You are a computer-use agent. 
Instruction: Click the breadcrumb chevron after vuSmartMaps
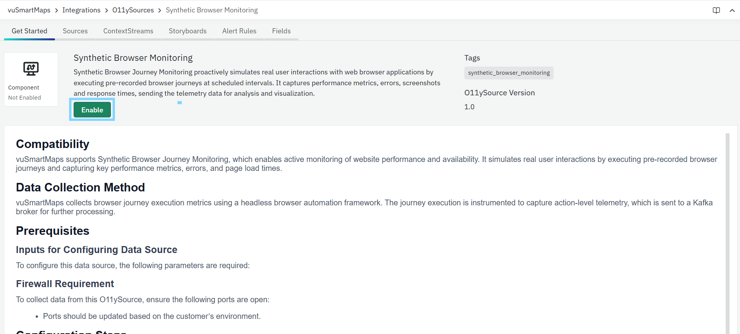tap(57, 10)
